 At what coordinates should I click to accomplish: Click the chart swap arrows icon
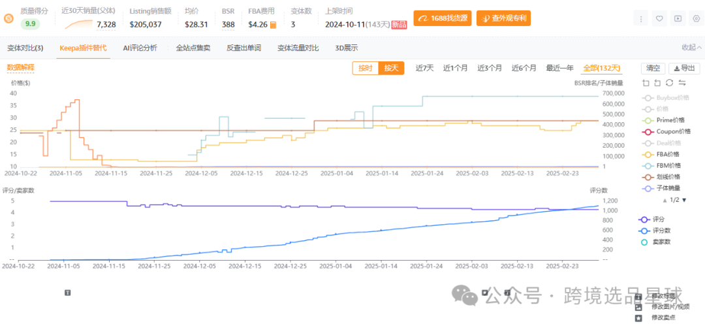tap(682, 83)
